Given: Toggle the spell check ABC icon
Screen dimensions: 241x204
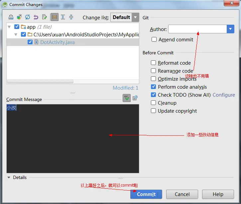Looking at the screenshot, I should pyautogui.click(x=127, y=98).
